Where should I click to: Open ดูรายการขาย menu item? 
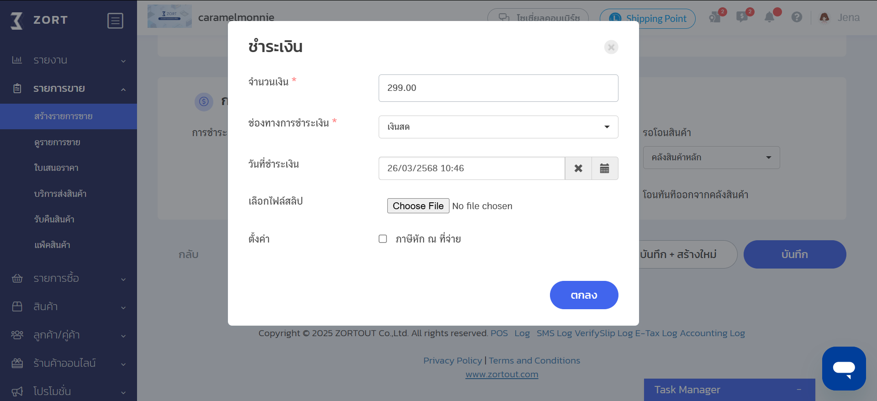[x=58, y=142]
